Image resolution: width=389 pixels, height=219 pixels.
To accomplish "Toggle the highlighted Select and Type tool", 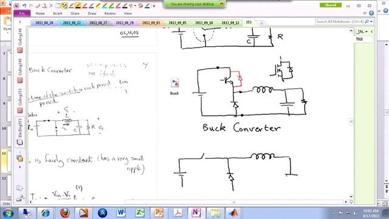I will (64, 5).
